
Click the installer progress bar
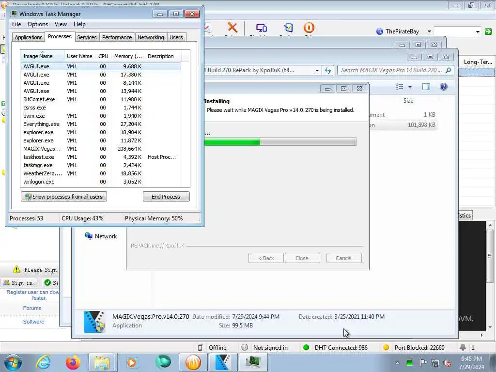point(280,141)
